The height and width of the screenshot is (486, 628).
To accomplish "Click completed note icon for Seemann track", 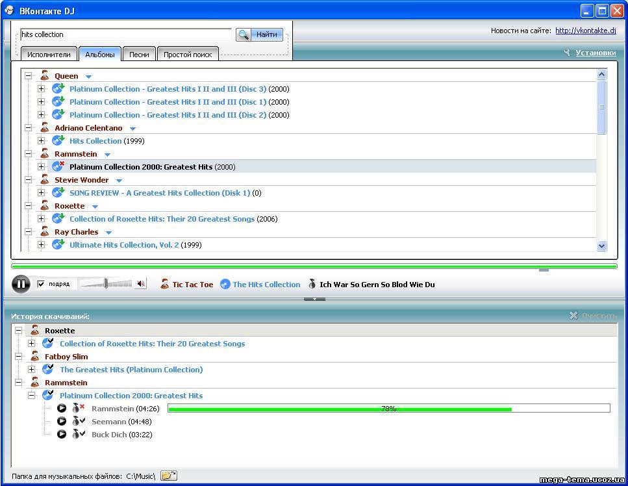I will 78,421.
